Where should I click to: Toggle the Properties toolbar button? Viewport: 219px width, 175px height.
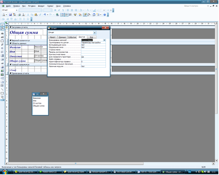point(85,15)
